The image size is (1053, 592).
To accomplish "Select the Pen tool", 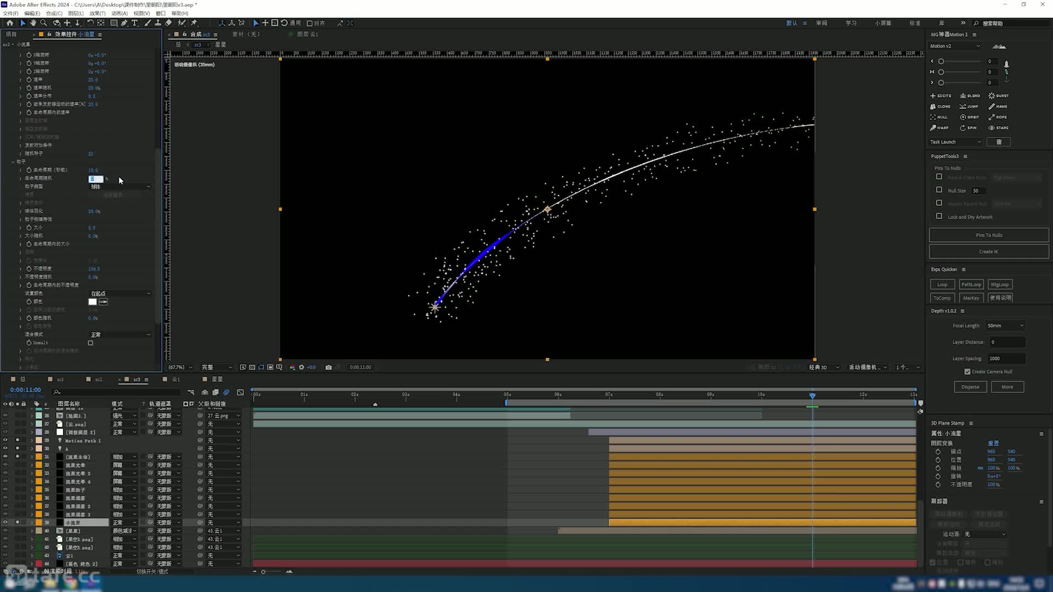I will (124, 23).
